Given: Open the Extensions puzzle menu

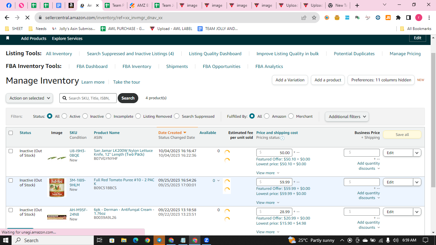Looking at the screenshot, I should click(398, 18).
